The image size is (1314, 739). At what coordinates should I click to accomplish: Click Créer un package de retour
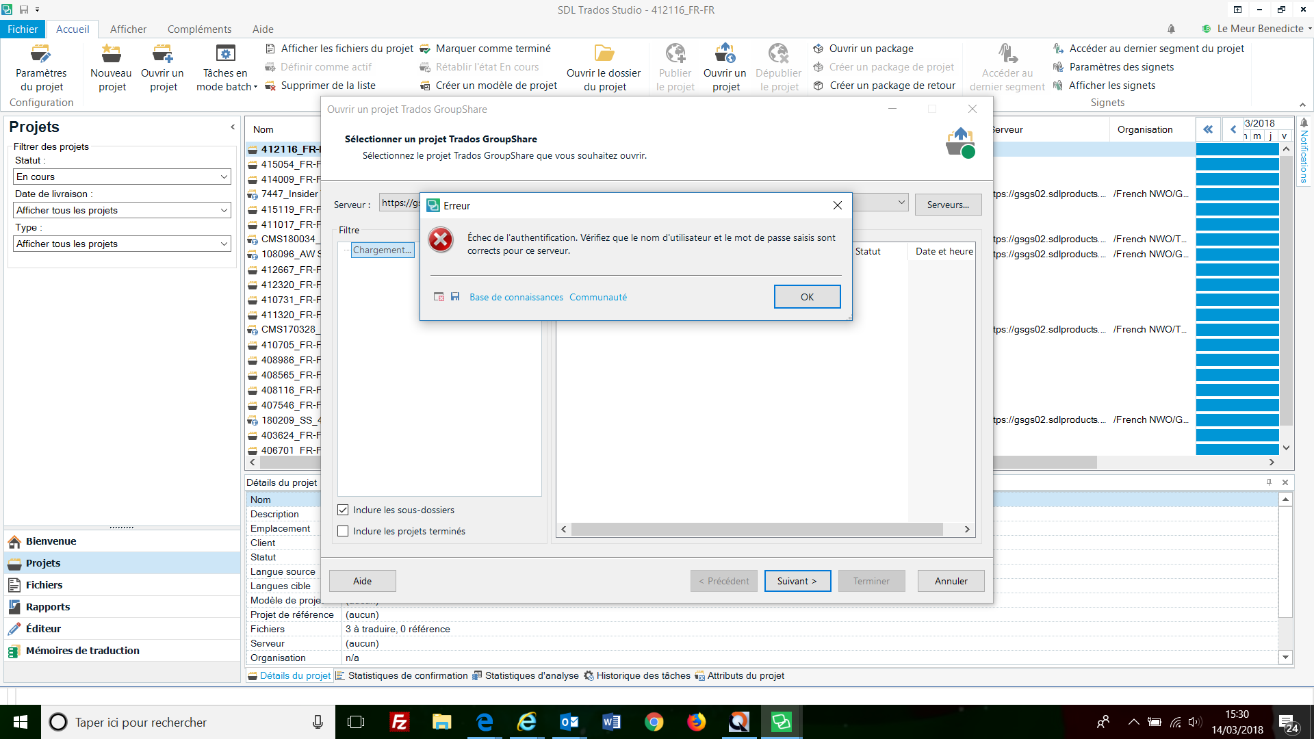click(x=884, y=86)
